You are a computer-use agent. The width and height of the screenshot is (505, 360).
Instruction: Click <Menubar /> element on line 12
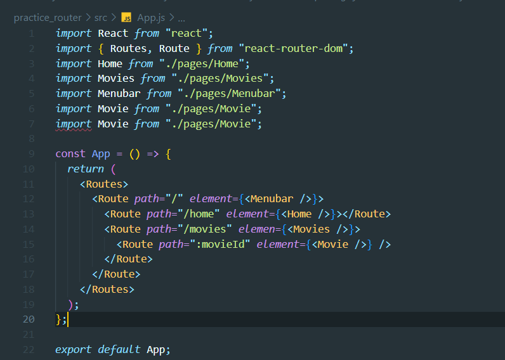coord(278,199)
